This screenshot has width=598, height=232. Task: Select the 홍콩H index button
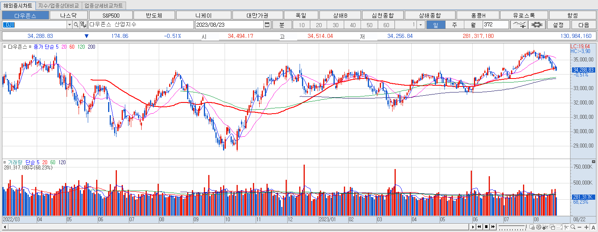(478, 15)
